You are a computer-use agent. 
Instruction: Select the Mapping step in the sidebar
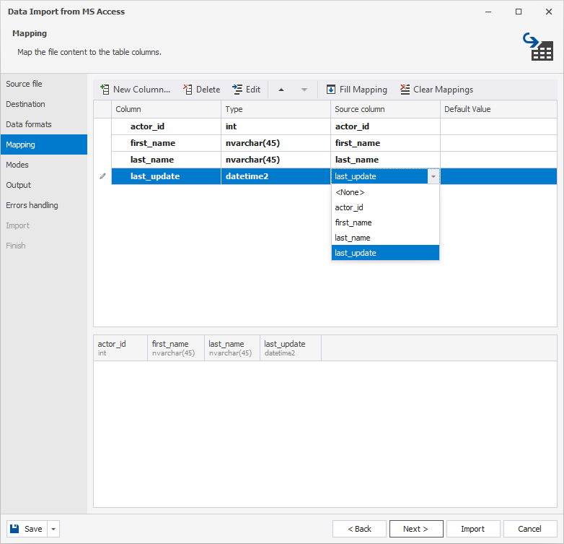click(x=44, y=144)
